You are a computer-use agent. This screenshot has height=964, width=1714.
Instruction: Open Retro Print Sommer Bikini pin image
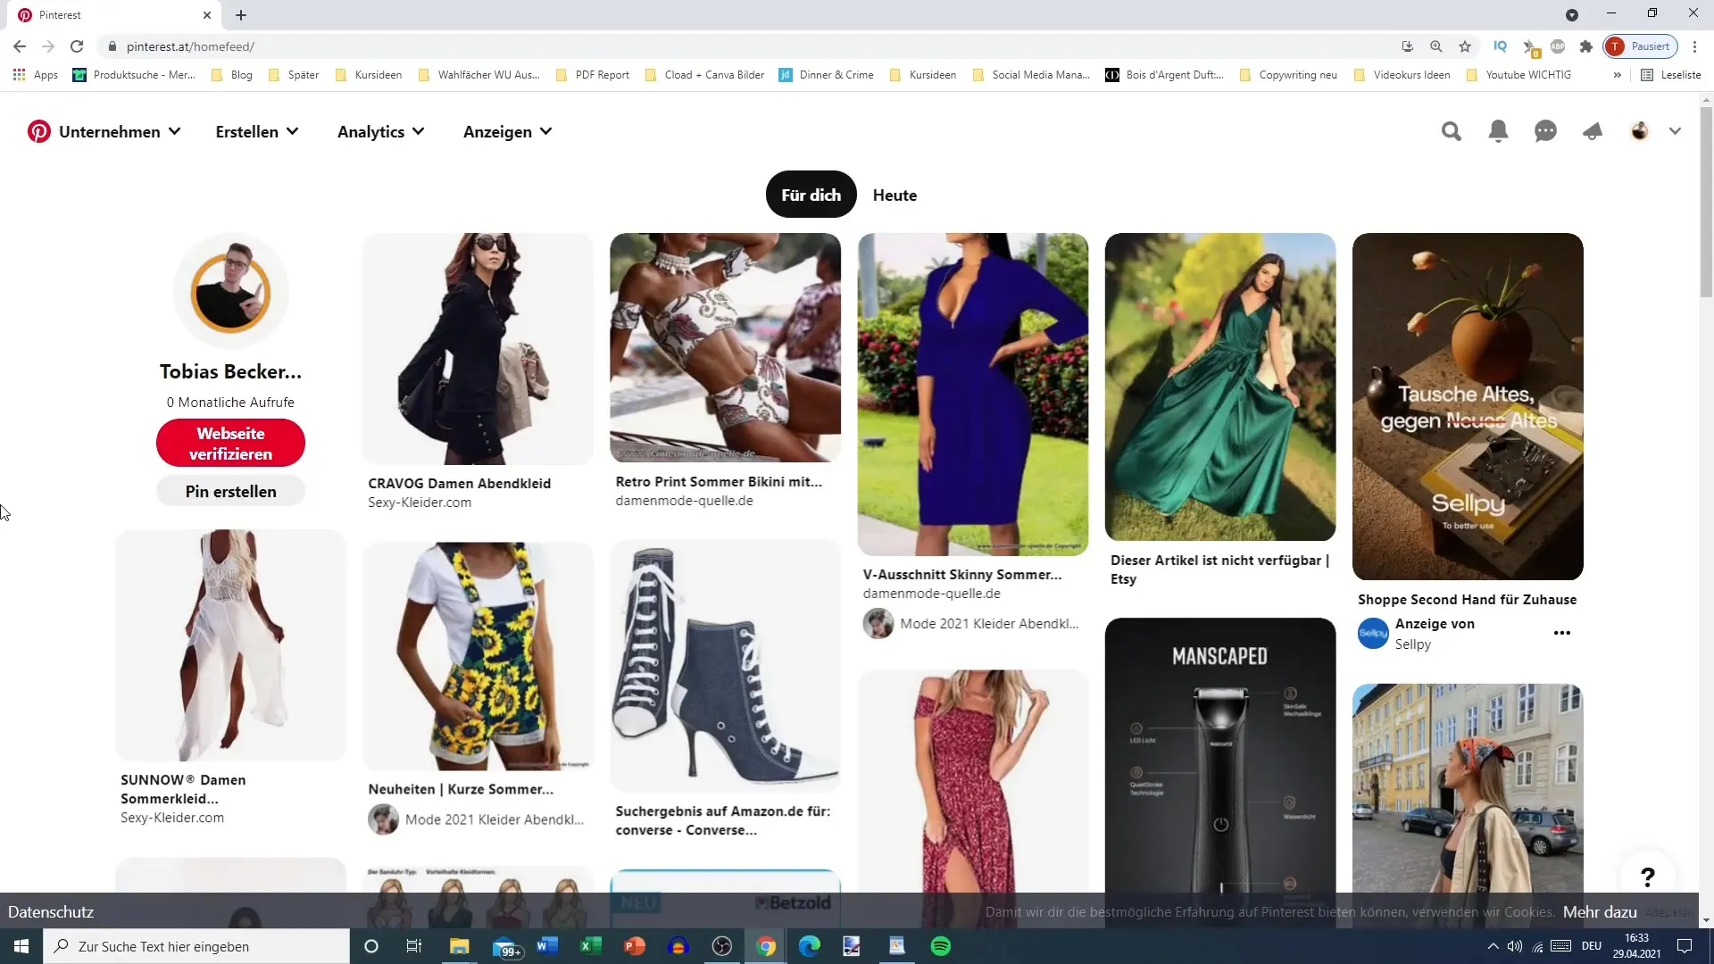tap(725, 347)
